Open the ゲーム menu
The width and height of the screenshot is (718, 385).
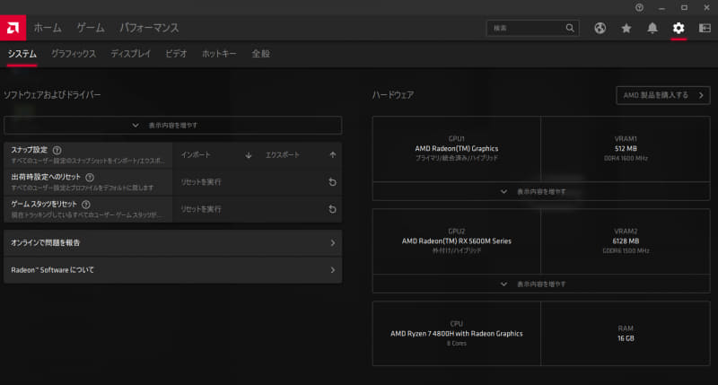(91, 28)
